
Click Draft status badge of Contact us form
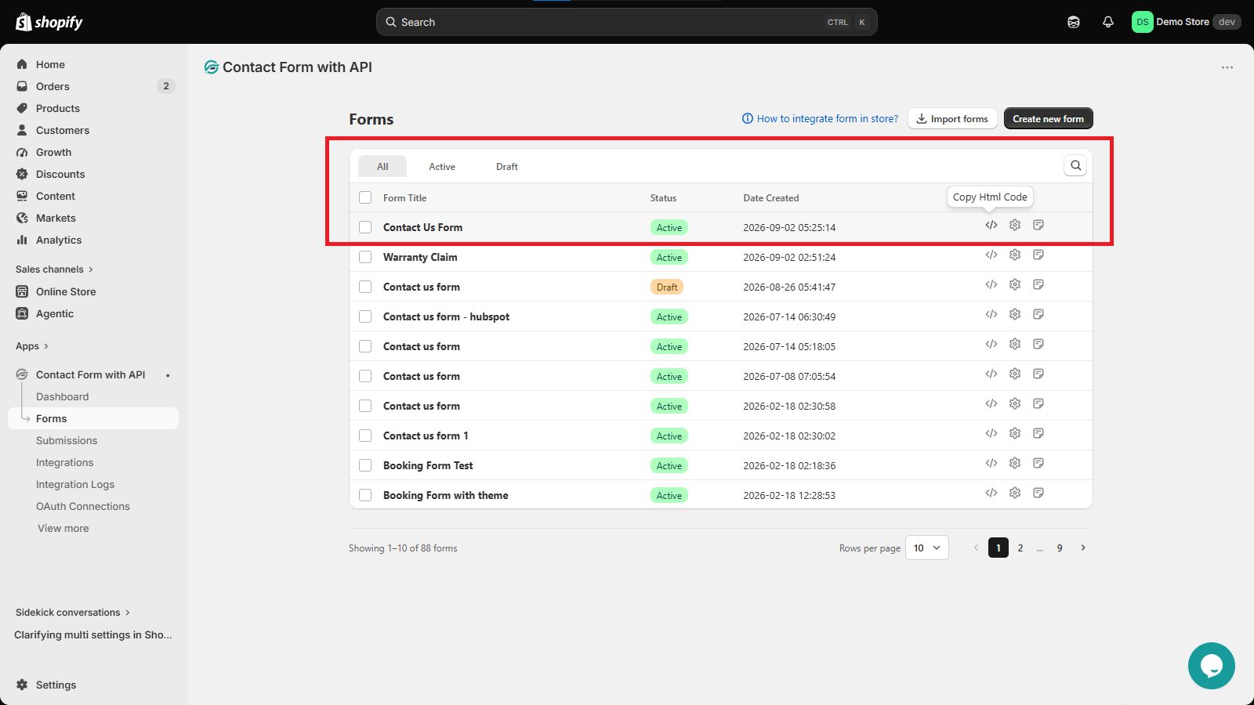click(667, 287)
